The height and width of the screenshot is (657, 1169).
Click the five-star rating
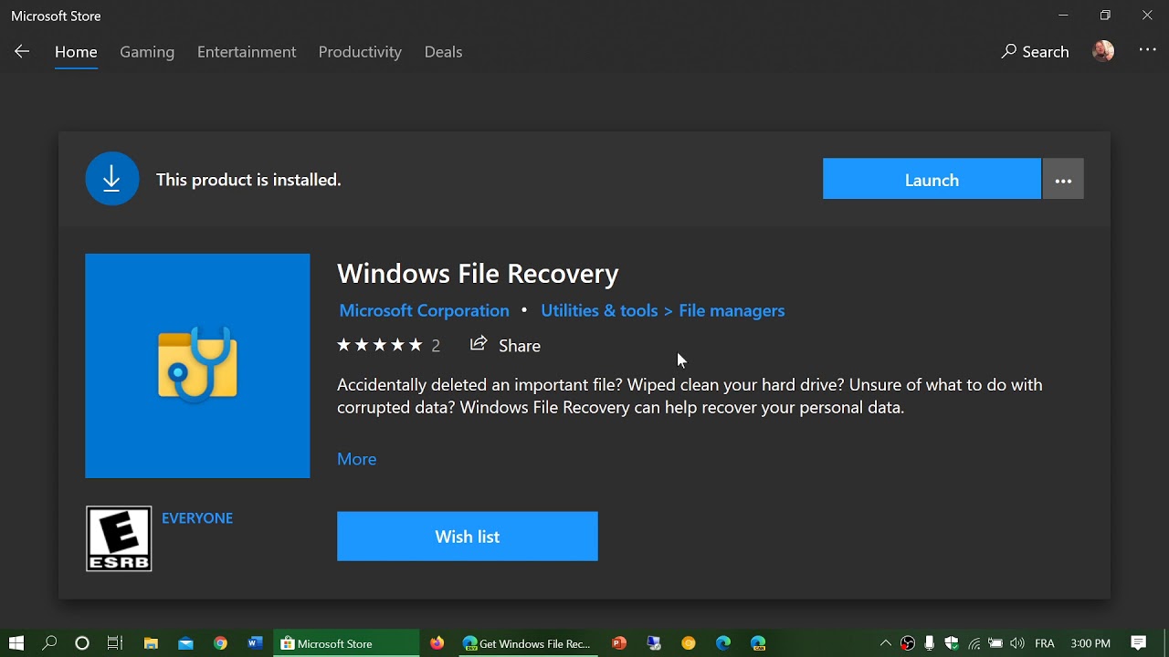click(380, 345)
